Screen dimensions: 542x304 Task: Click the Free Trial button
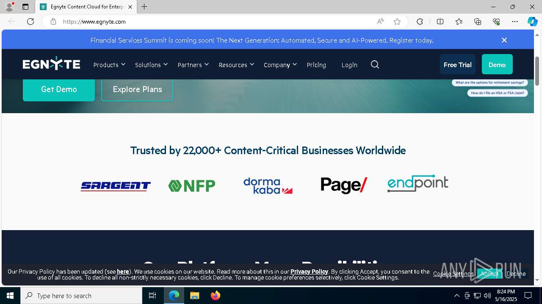point(457,65)
